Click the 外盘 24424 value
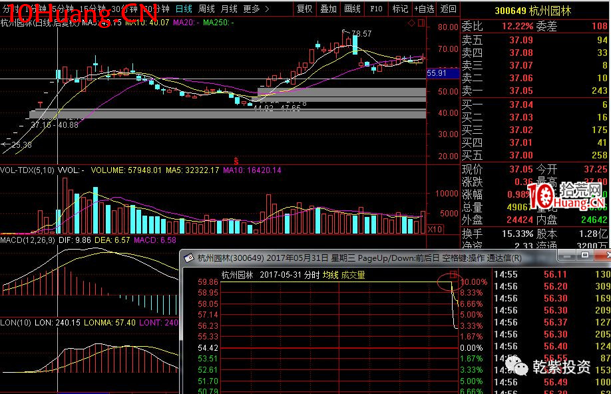Viewport: 611px width, 394px height. [519, 220]
